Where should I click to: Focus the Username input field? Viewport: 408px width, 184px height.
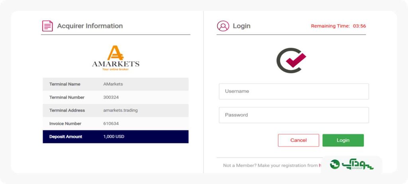pos(294,91)
